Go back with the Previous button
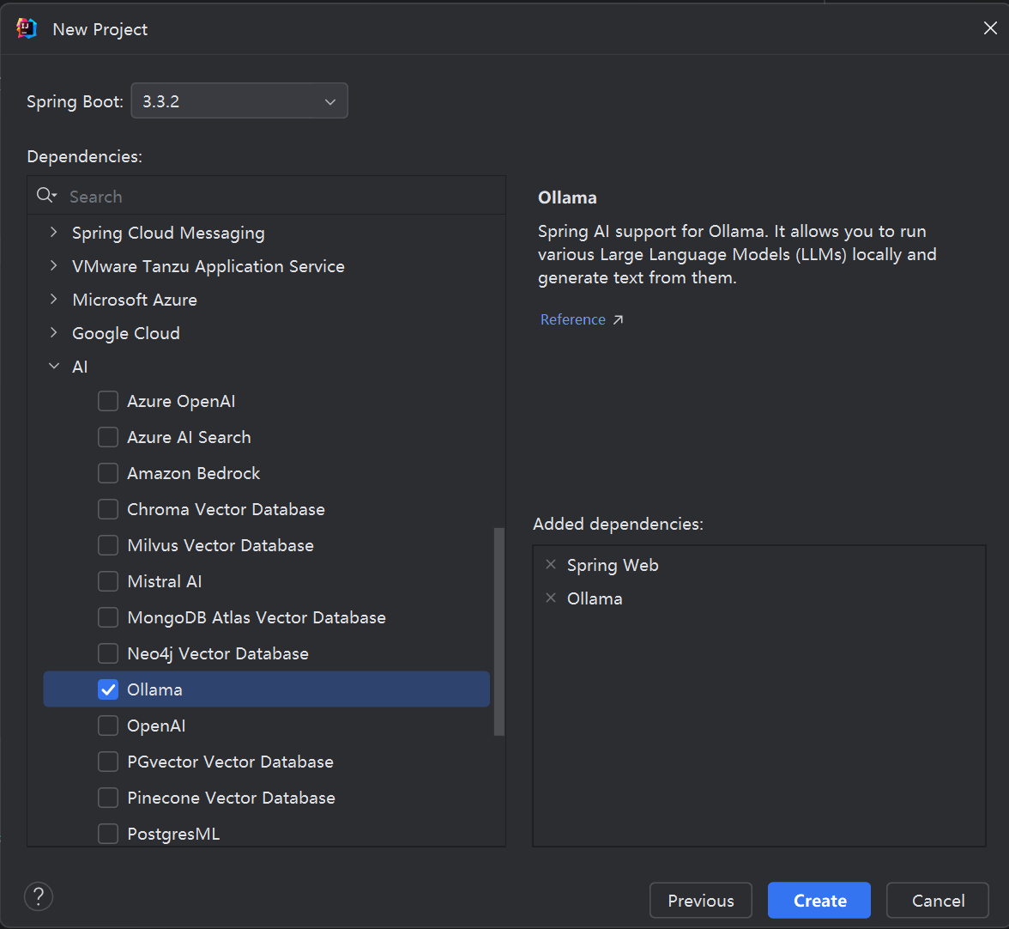Screen dimensions: 1009x929 coord(700,901)
